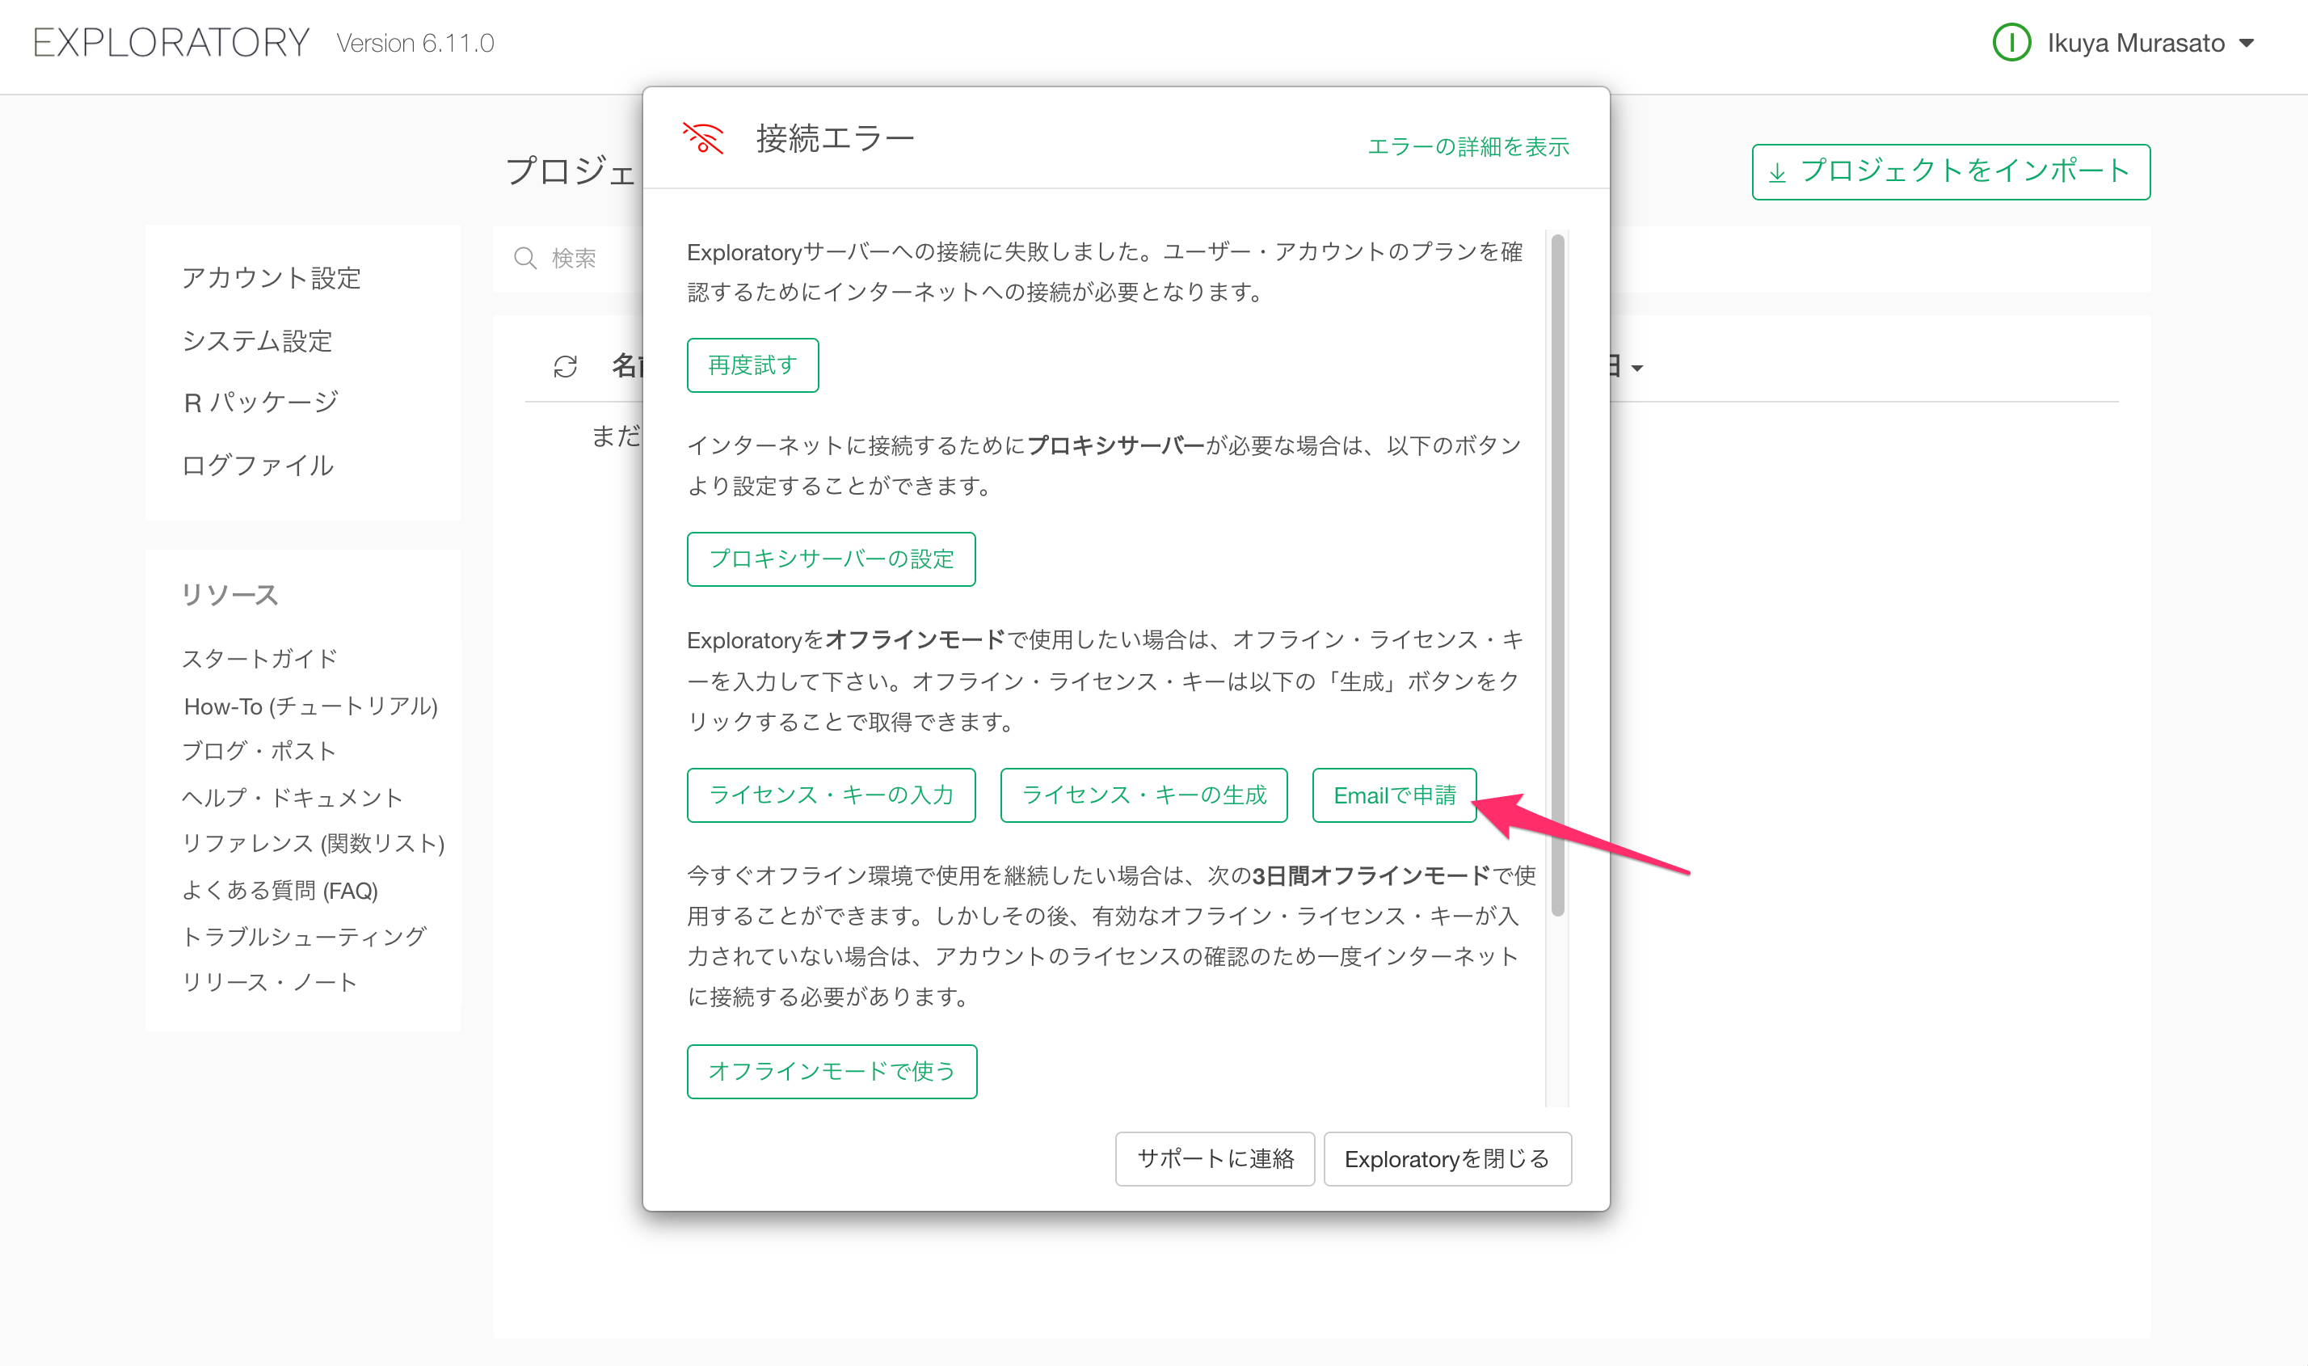Viewport: 2308px width, 1366px height.
Task: Click the 接続エラー dialog title
Action: click(x=836, y=138)
